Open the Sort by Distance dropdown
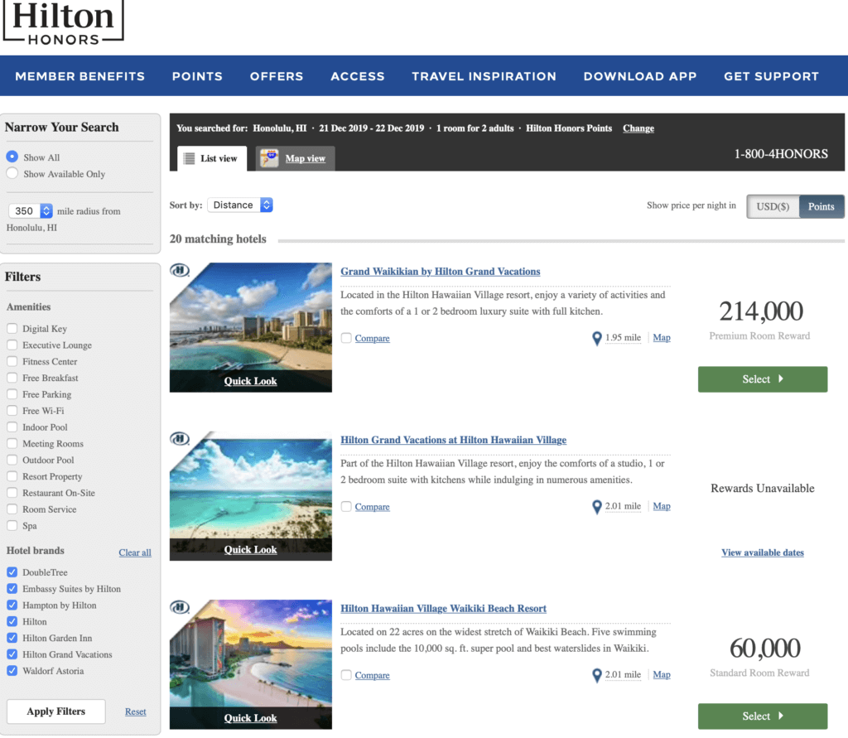 [x=240, y=205]
